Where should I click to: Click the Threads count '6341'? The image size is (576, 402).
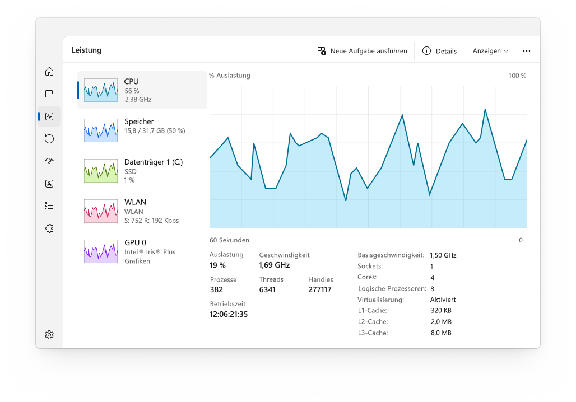[267, 289]
